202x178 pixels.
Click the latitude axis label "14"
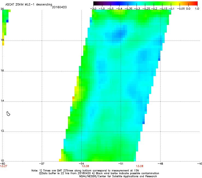click(x=2, y=101)
